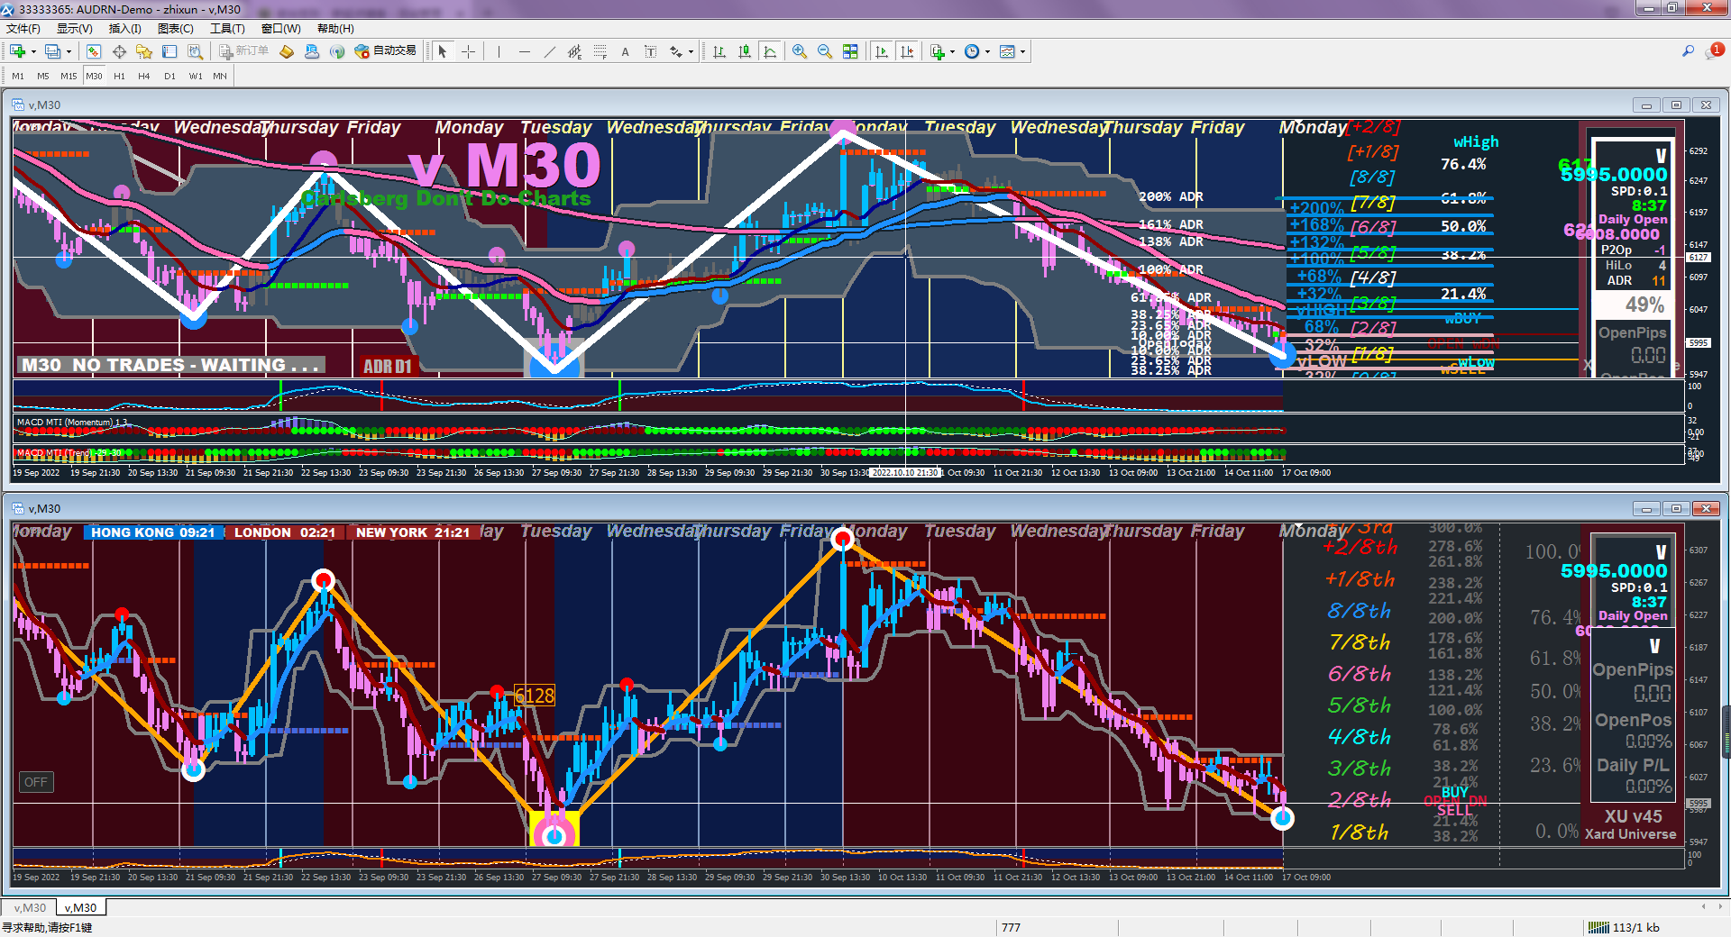Show the Market Watch panel
Viewport: 1731px width, 937px height.
pos(94,51)
